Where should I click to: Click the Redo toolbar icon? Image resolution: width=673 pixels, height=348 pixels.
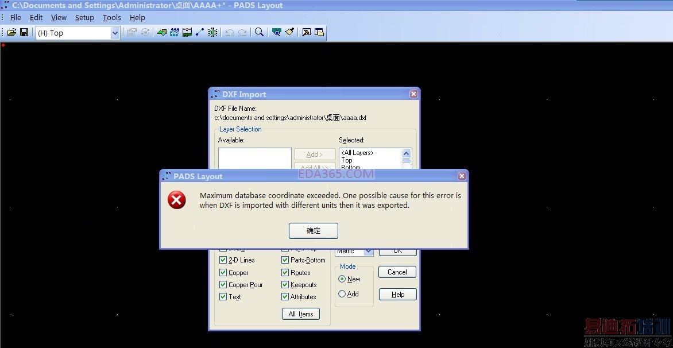(242, 32)
